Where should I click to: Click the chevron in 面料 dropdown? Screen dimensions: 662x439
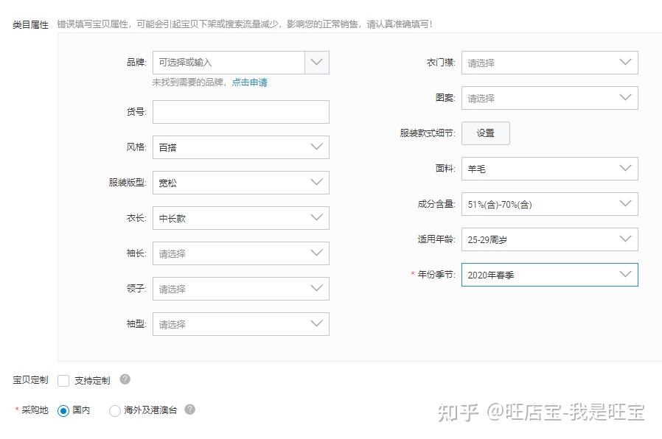[625, 168]
